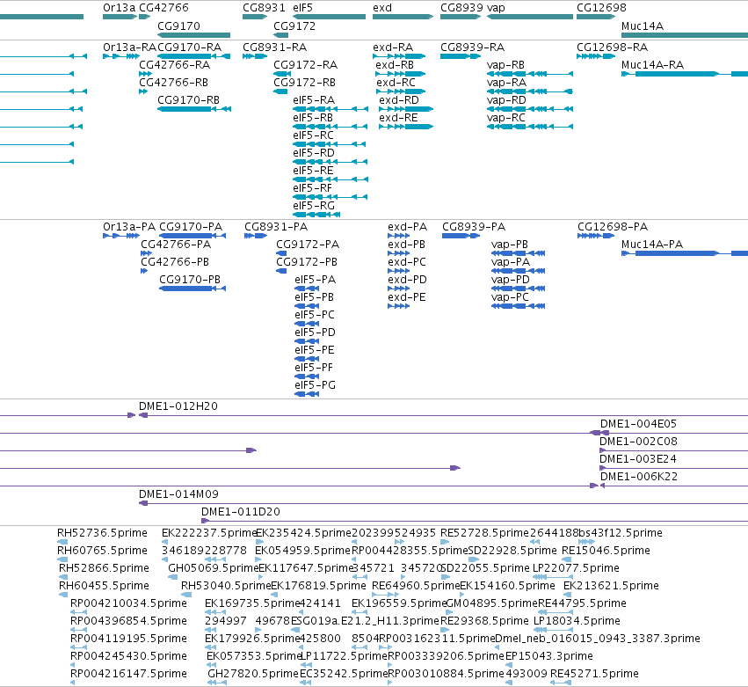Select protein CG8939-PA
748x687 pixels.
[461, 236]
